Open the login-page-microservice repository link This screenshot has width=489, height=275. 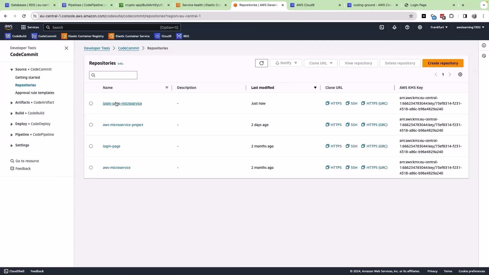point(122,103)
